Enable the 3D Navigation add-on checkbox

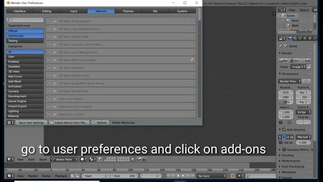point(55,21)
